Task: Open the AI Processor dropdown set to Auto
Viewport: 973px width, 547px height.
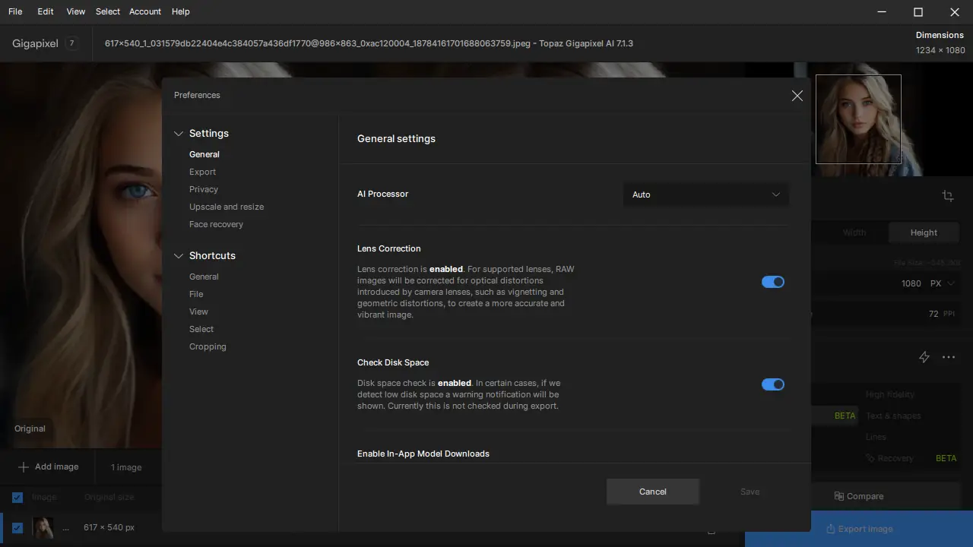Action: 705,194
